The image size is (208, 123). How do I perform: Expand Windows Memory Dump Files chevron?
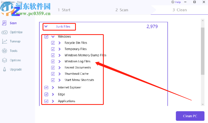pyautogui.click(x=60, y=55)
